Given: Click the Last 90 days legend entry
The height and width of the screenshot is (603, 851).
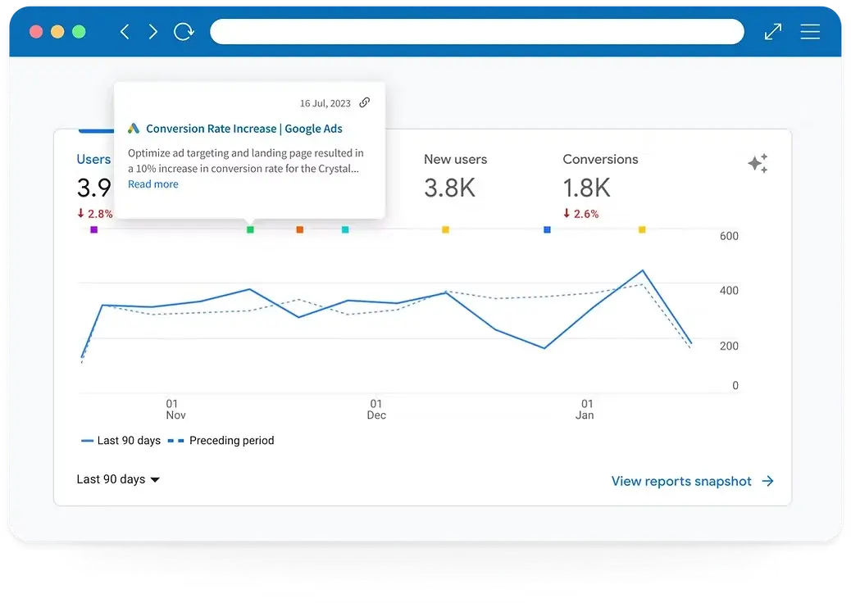Looking at the screenshot, I should tap(121, 440).
